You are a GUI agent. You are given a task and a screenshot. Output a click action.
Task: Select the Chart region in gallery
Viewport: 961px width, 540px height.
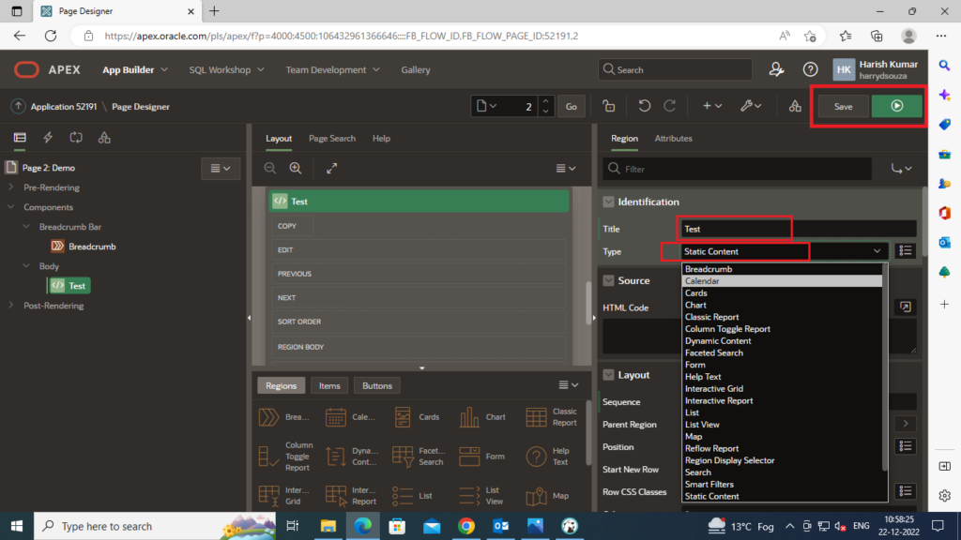[483, 417]
